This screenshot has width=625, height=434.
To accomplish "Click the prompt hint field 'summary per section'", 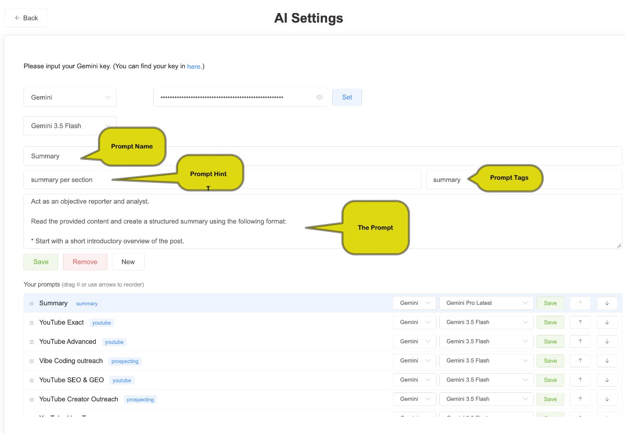I will (x=222, y=180).
